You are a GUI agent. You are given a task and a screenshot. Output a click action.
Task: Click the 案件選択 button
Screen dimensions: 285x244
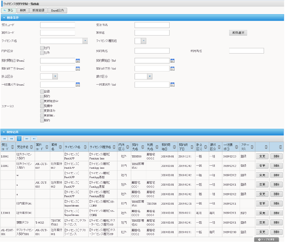238,33
